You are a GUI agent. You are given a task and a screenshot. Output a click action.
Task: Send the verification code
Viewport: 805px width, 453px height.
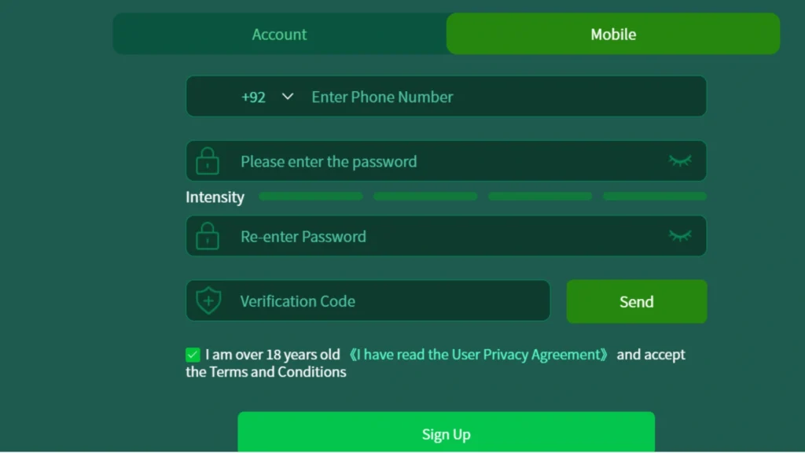point(637,301)
